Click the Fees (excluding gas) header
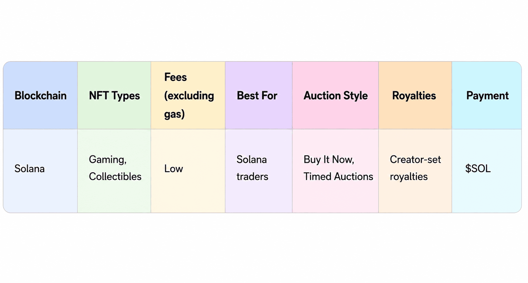 click(188, 95)
